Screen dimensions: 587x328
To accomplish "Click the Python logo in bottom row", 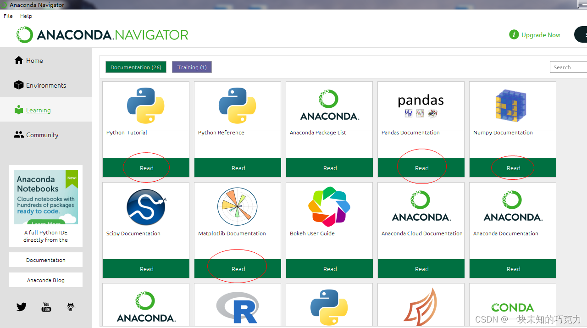I will point(329,308).
